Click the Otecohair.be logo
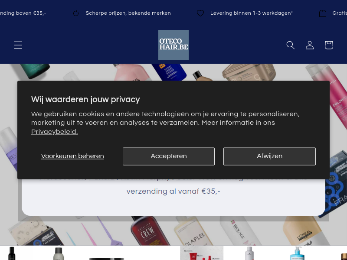Screen dimensions: 347x260 (173, 45)
